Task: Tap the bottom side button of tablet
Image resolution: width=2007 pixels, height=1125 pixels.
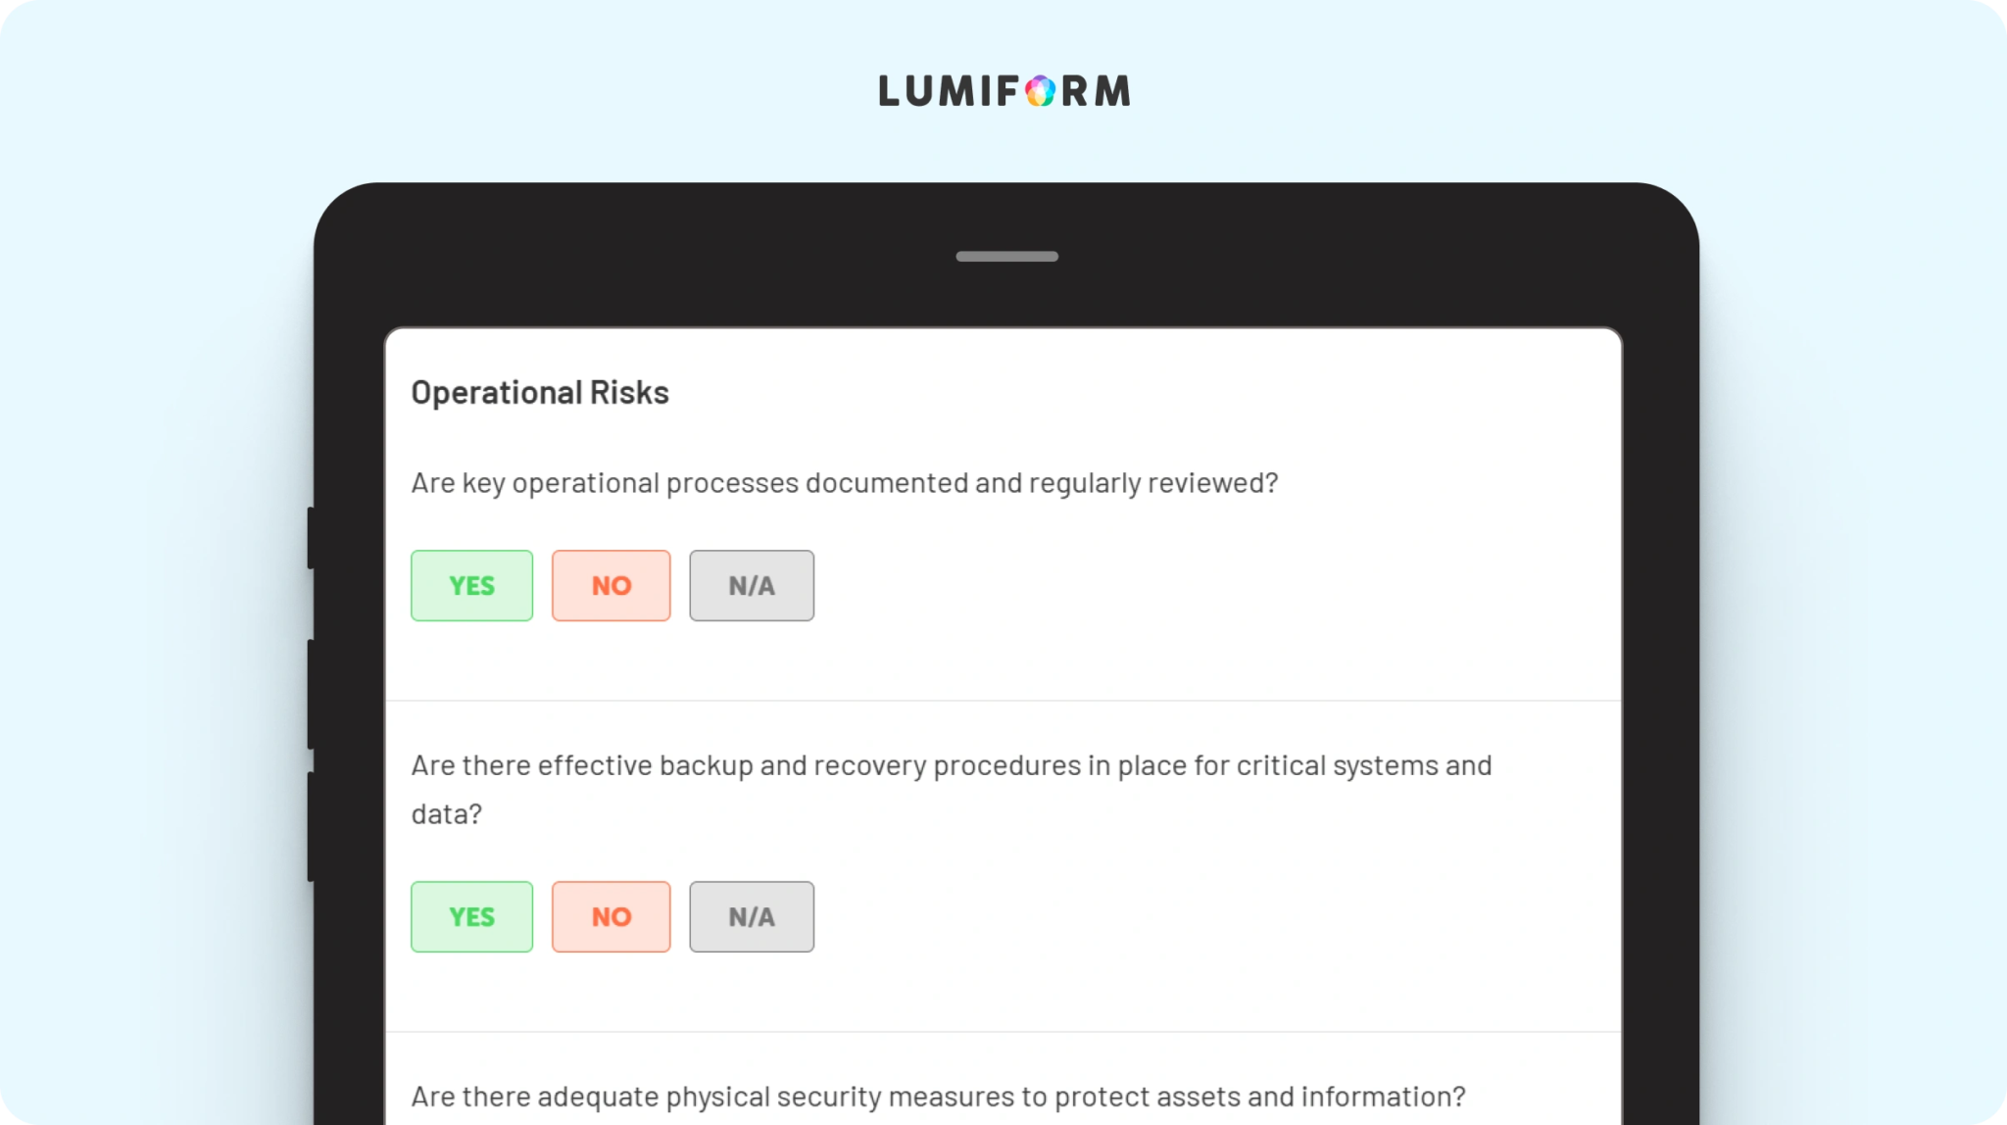Action: coord(311,826)
